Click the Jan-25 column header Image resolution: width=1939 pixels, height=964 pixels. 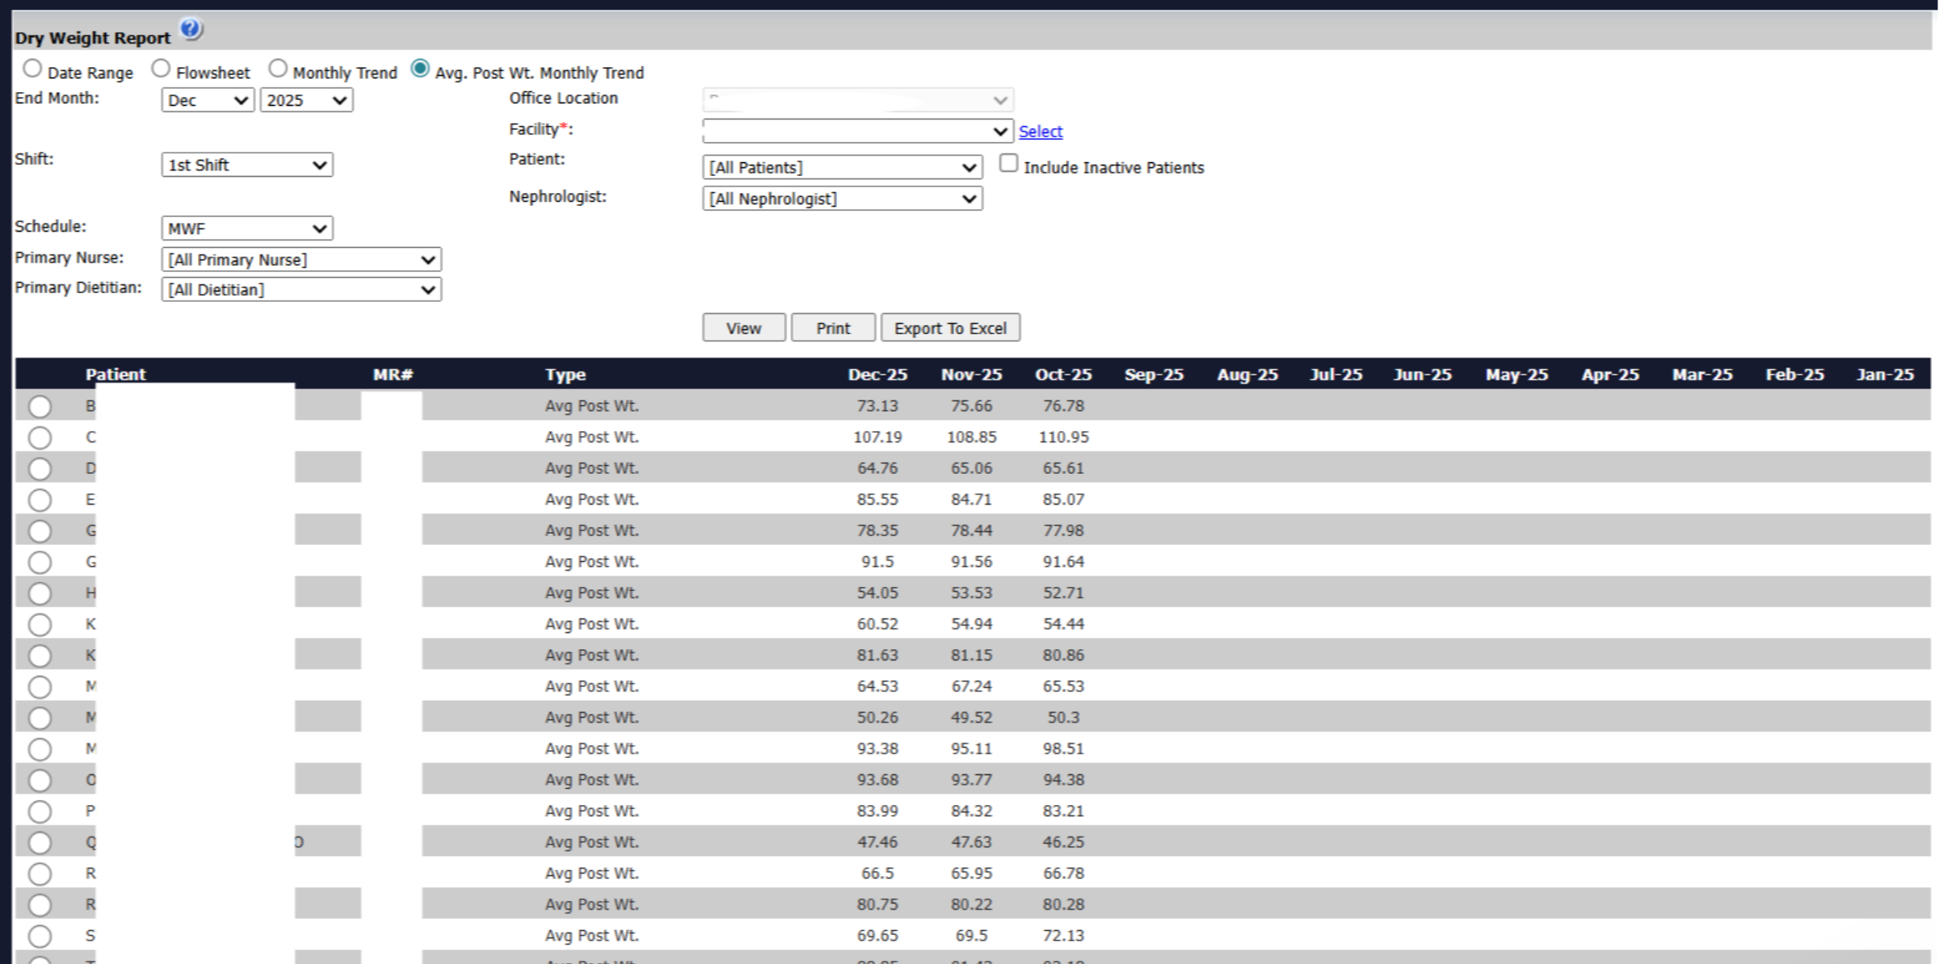click(x=1886, y=375)
